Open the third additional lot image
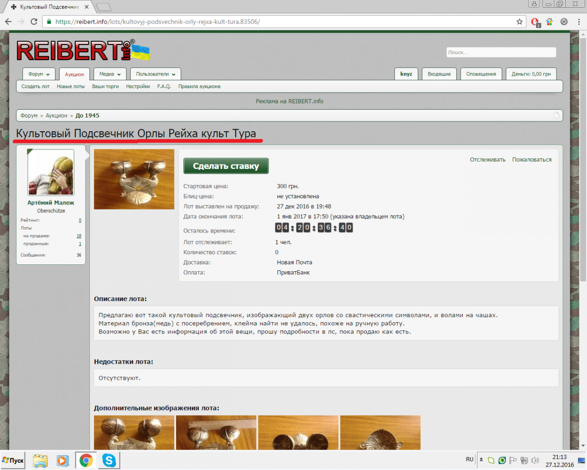This screenshot has width=587, height=470. point(298,433)
